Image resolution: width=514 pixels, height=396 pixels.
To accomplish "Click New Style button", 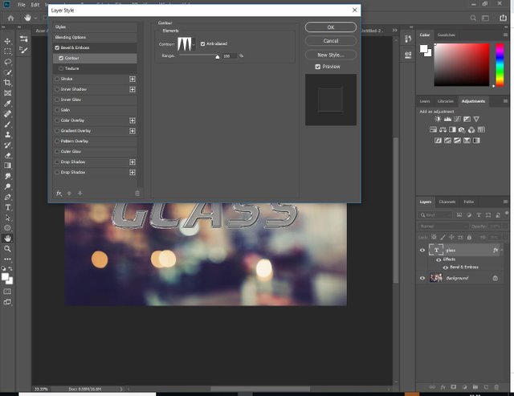I will click(331, 55).
